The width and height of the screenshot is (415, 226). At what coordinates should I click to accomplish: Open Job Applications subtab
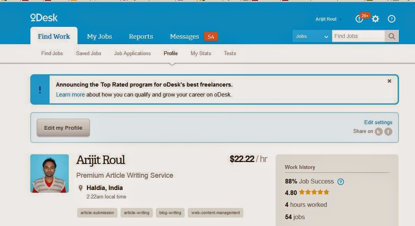(x=132, y=53)
